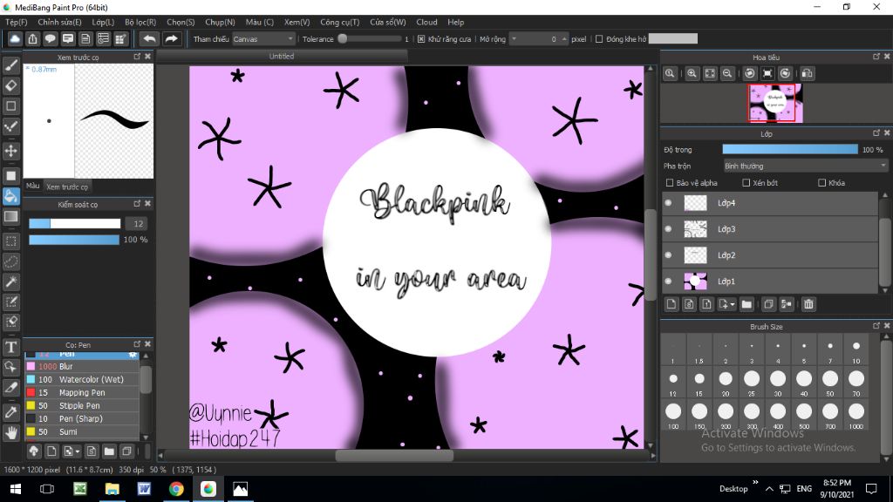
Task: Select the Untitled document tab
Action: pyautogui.click(x=282, y=57)
